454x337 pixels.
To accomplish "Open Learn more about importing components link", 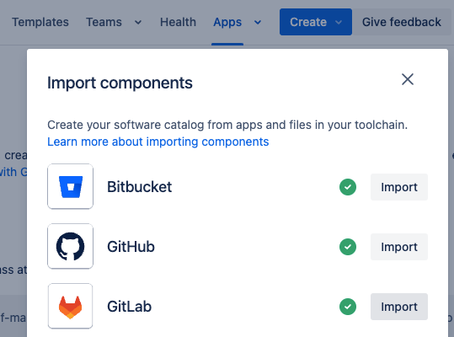I will [x=158, y=142].
